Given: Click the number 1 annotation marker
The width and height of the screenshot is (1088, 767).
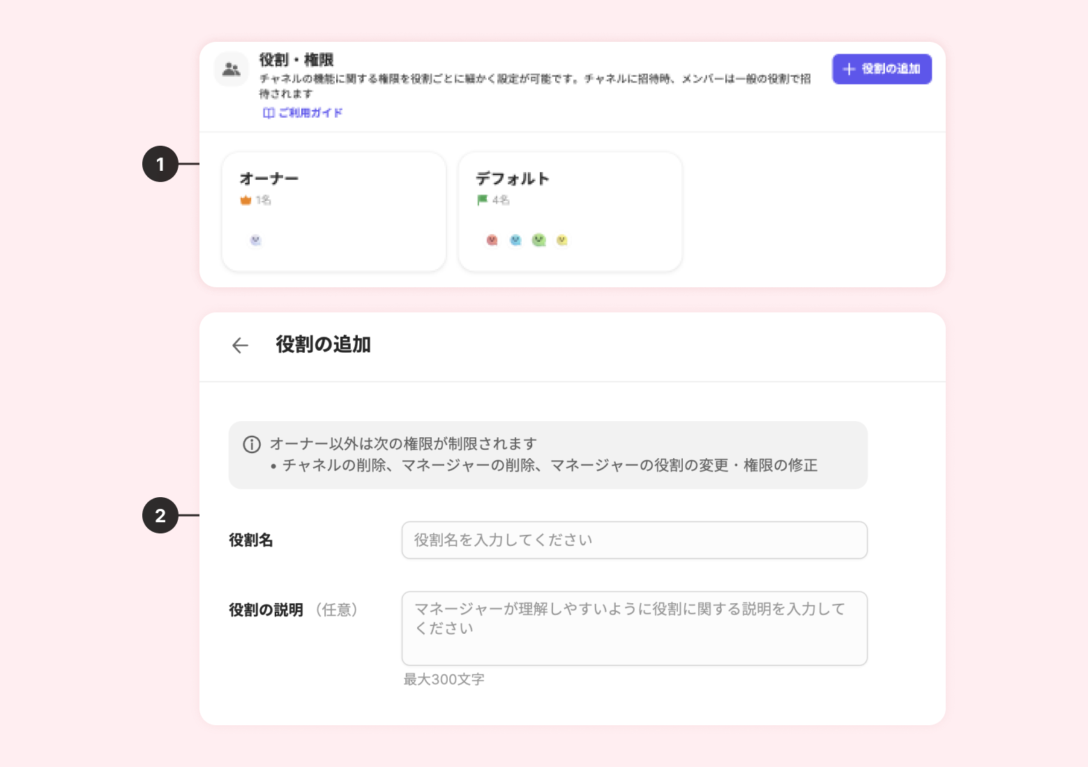Looking at the screenshot, I should coord(160,164).
